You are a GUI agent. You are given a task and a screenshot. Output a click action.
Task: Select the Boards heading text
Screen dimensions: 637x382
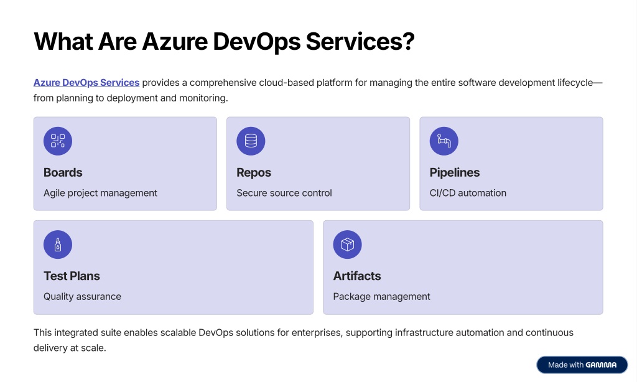point(63,172)
